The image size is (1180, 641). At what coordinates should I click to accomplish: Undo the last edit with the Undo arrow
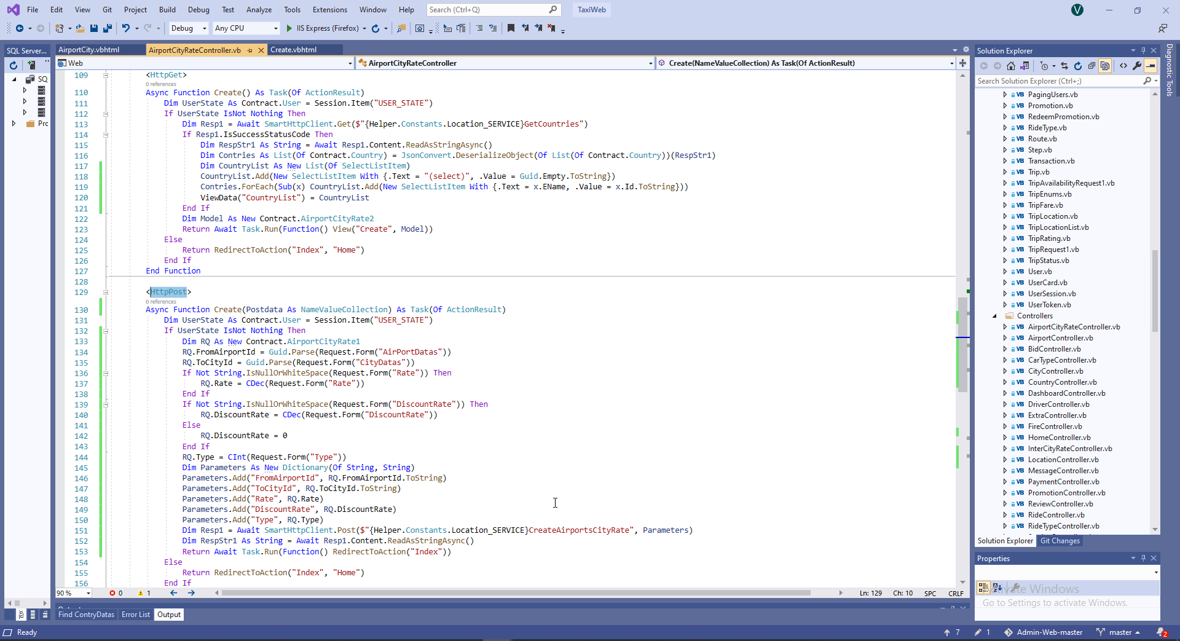(x=126, y=28)
